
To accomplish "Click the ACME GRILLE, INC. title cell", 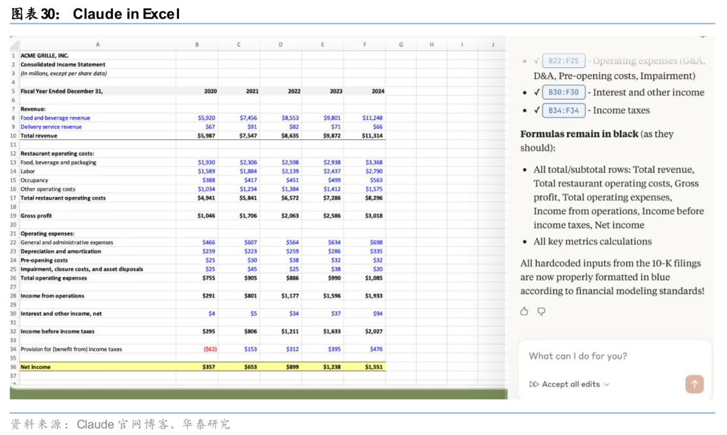I will click(44, 56).
